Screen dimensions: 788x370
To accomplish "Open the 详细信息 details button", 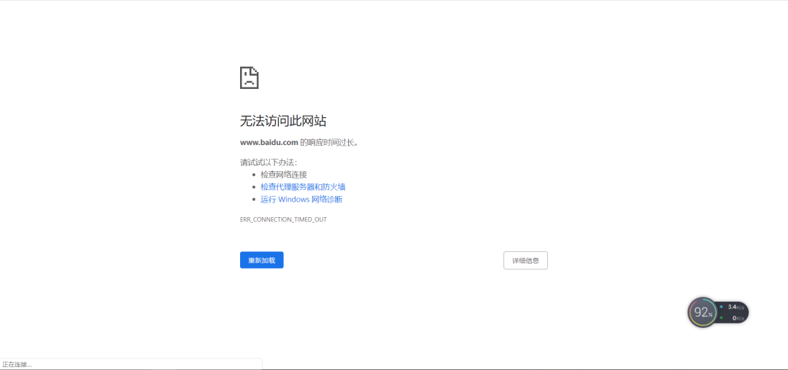I will tap(525, 261).
